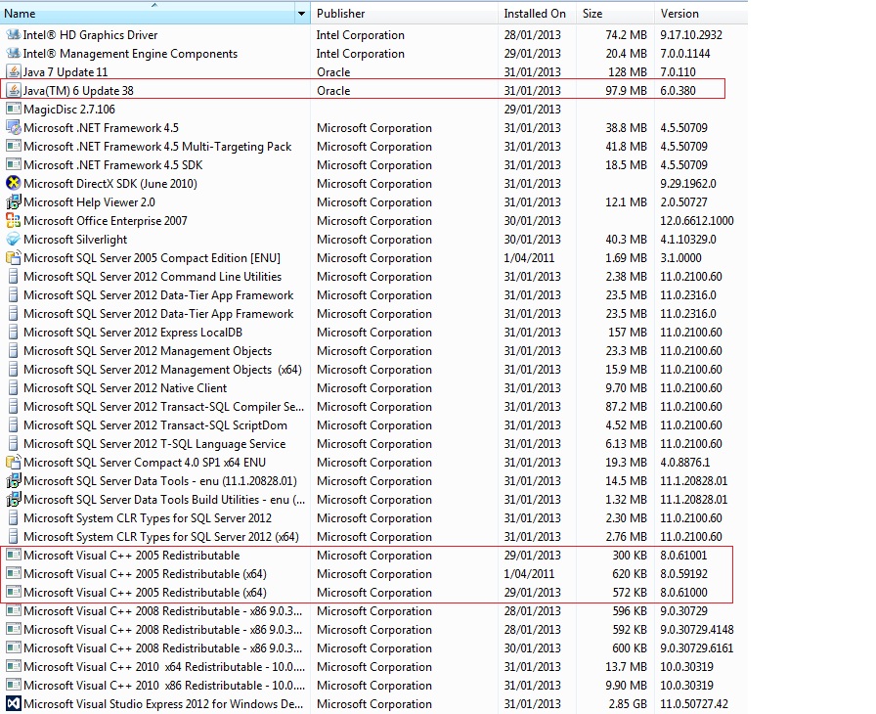Click the Visual C++ 2010 x86 Redistributable icon

tap(14, 686)
